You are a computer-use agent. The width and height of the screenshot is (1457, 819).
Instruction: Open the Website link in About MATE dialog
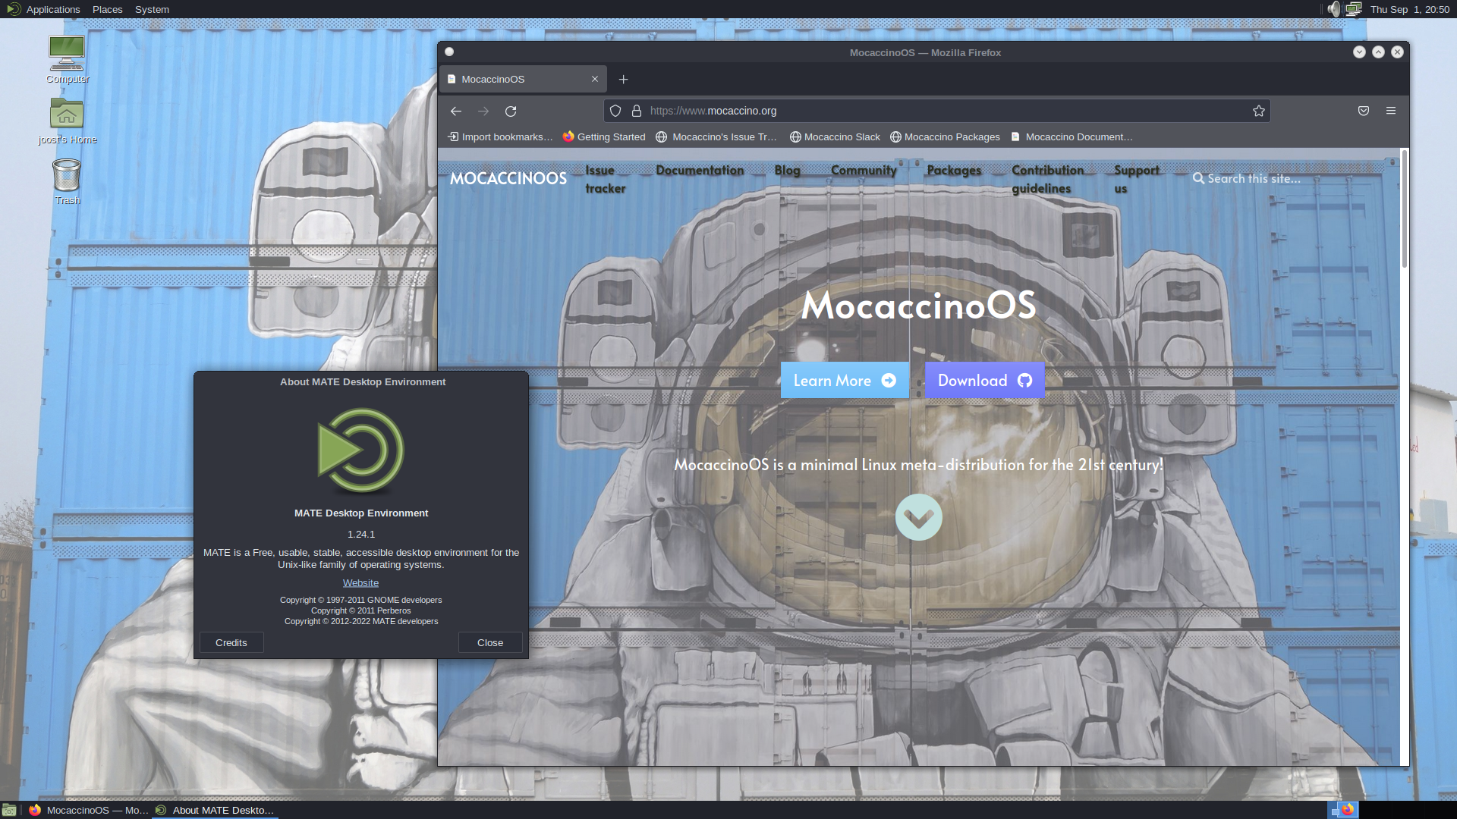(360, 582)
